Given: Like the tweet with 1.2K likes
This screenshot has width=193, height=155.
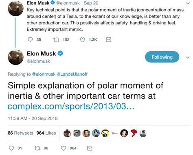Looking at the screenshot, I should (82, 40).
